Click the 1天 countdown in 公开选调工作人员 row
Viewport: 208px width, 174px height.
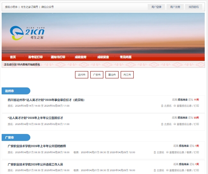coord(197,164)
